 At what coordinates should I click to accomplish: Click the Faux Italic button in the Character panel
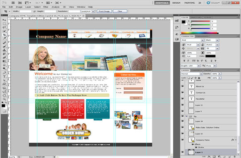188,61
